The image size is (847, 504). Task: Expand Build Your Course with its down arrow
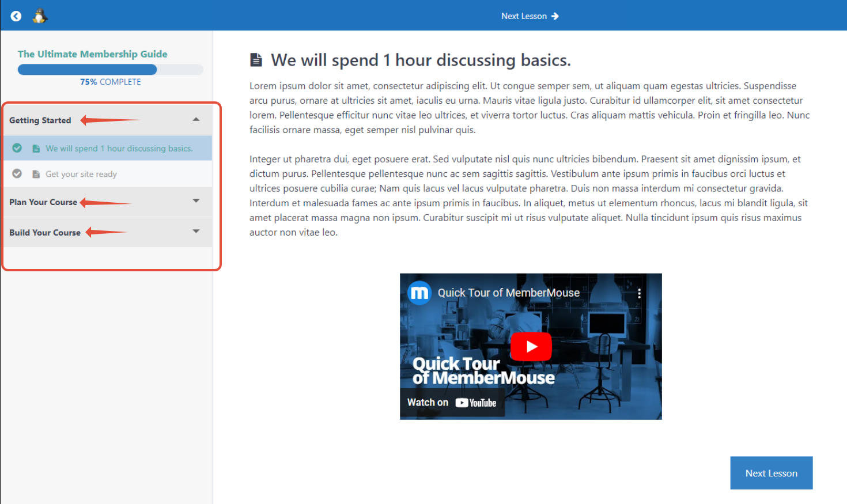coord(196,232)
